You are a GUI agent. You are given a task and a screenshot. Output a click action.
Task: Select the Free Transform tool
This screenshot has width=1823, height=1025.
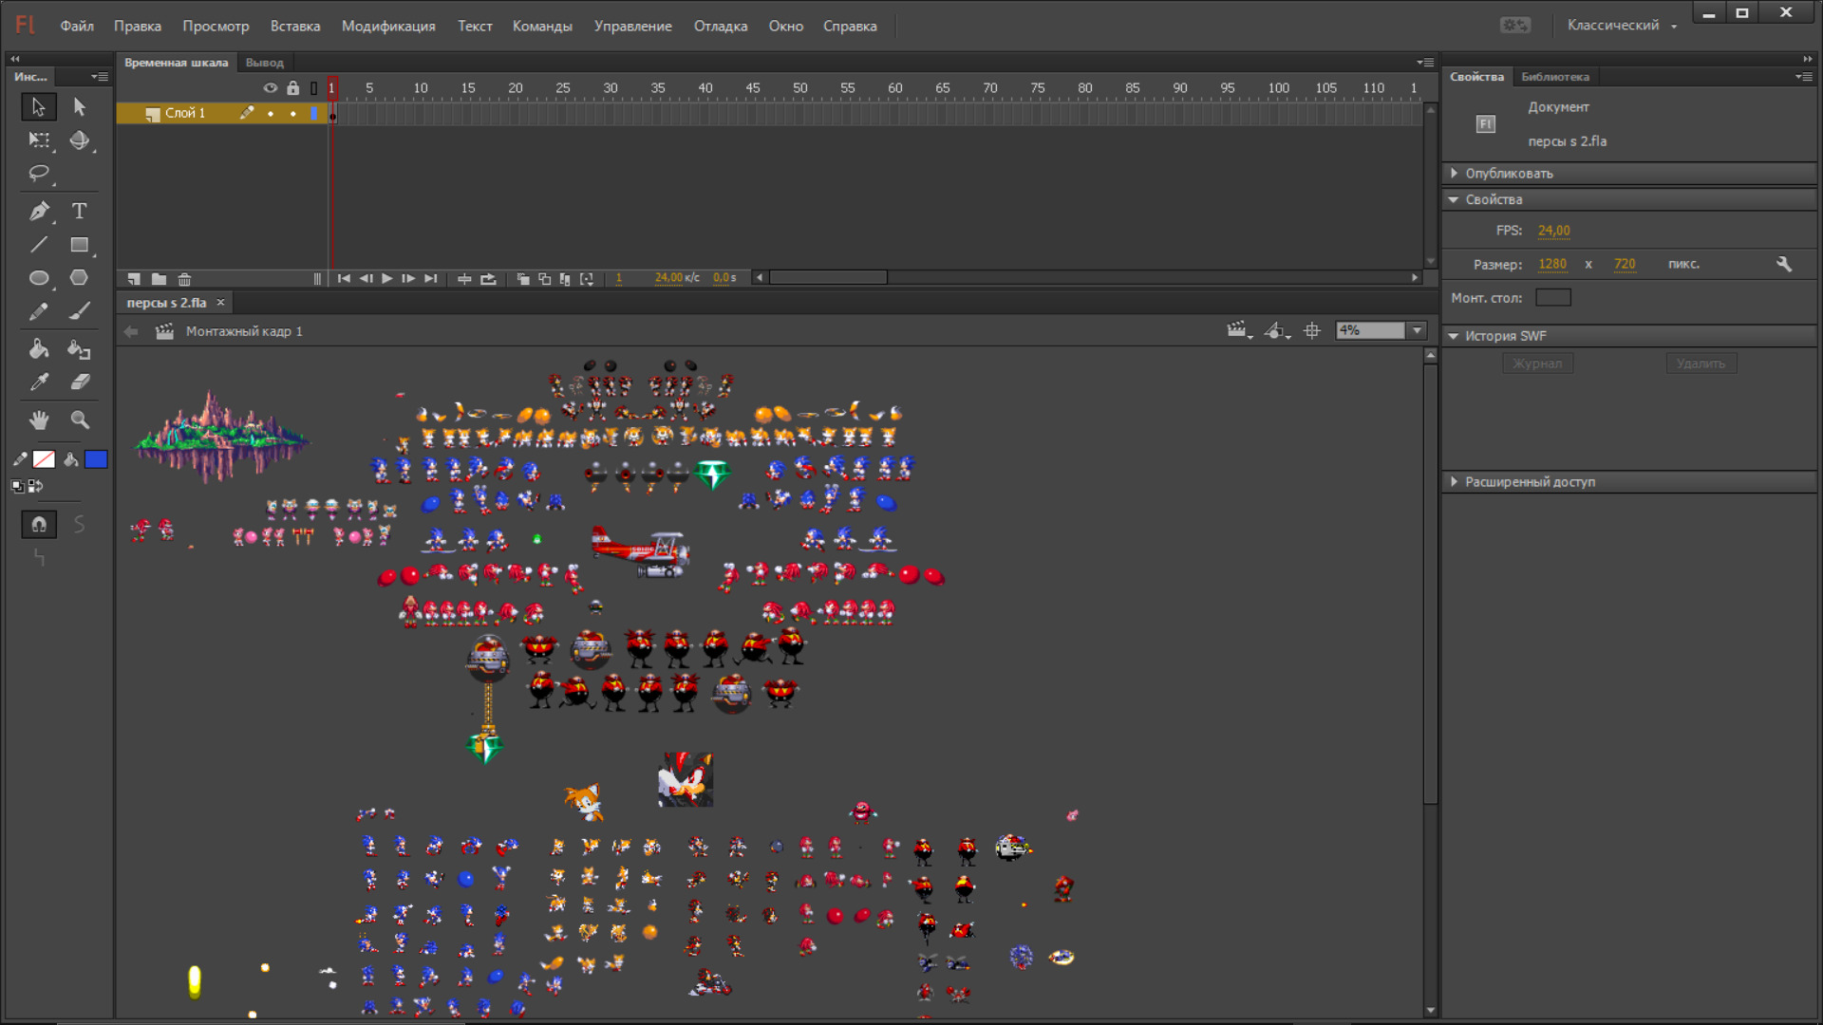tap(39, 140)
